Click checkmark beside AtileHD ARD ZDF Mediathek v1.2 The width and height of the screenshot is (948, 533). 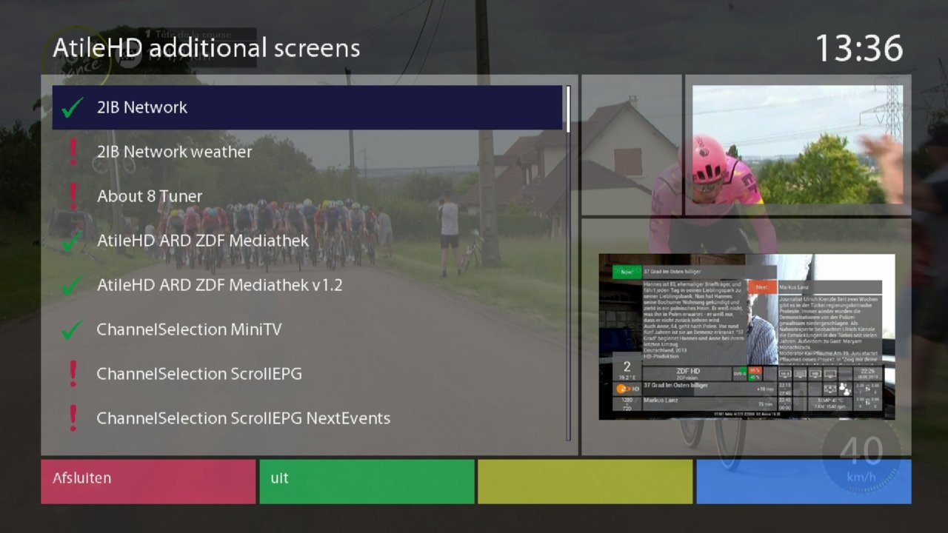tap(73, 285)
